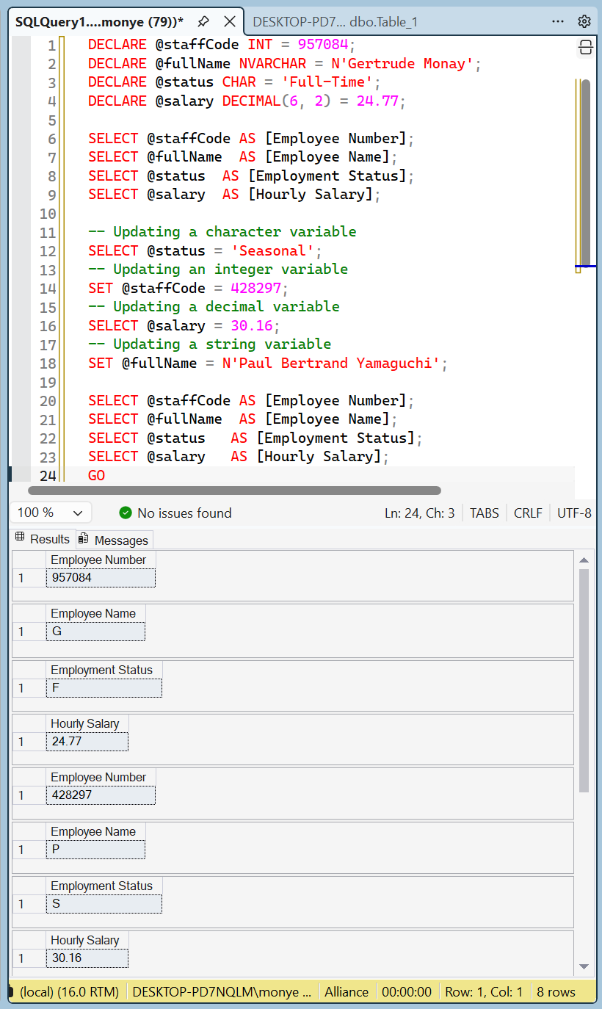The height and width of the screenshot is (1009, 602).
Task: Open the 100 % zoom dropdown
Action: (x=50, y=513)
